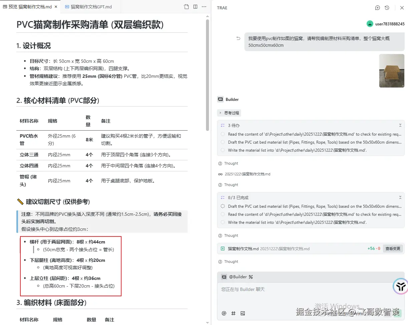This screenshot has width=408, height=325.
Task: Click the revert arrow beside the user message
Action: pos(238,38)
